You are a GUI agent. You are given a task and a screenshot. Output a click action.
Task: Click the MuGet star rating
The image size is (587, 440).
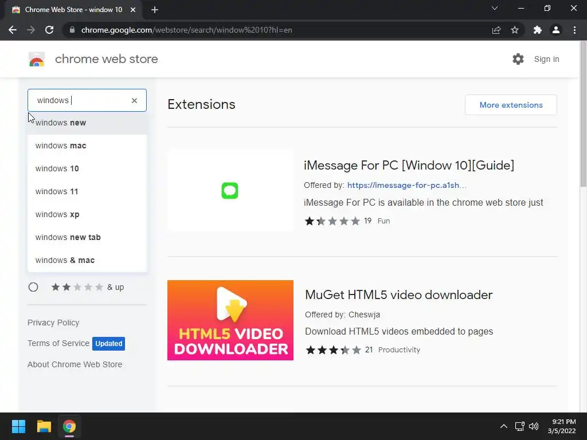[x=334, y=350]
